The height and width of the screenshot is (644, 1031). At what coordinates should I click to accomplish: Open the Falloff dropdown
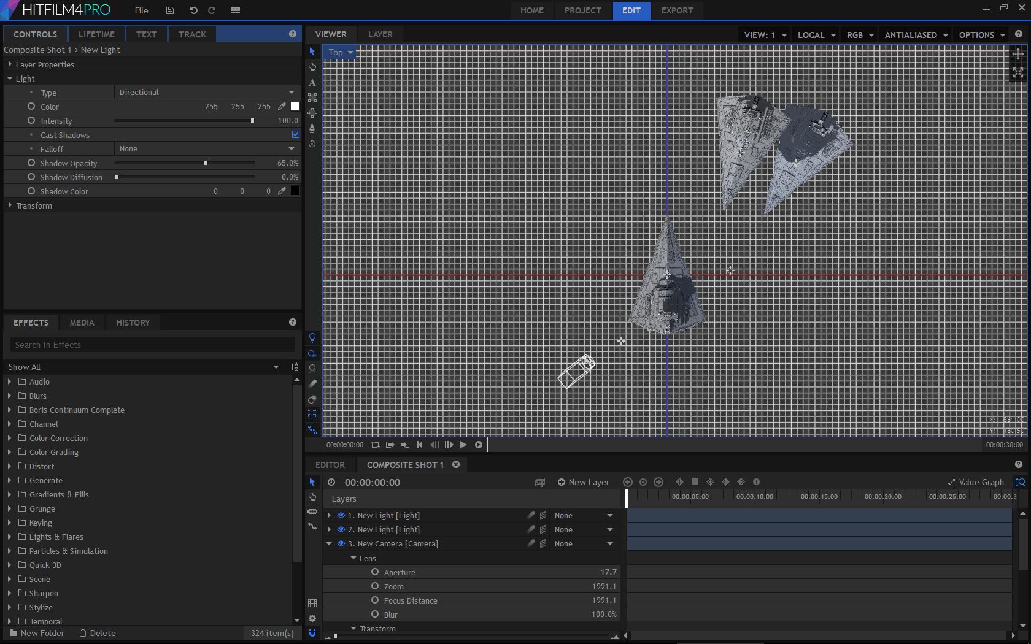[x=207, y=149]
